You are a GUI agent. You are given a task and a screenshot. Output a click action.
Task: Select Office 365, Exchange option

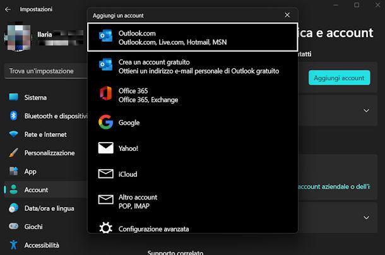click(192, 95)
